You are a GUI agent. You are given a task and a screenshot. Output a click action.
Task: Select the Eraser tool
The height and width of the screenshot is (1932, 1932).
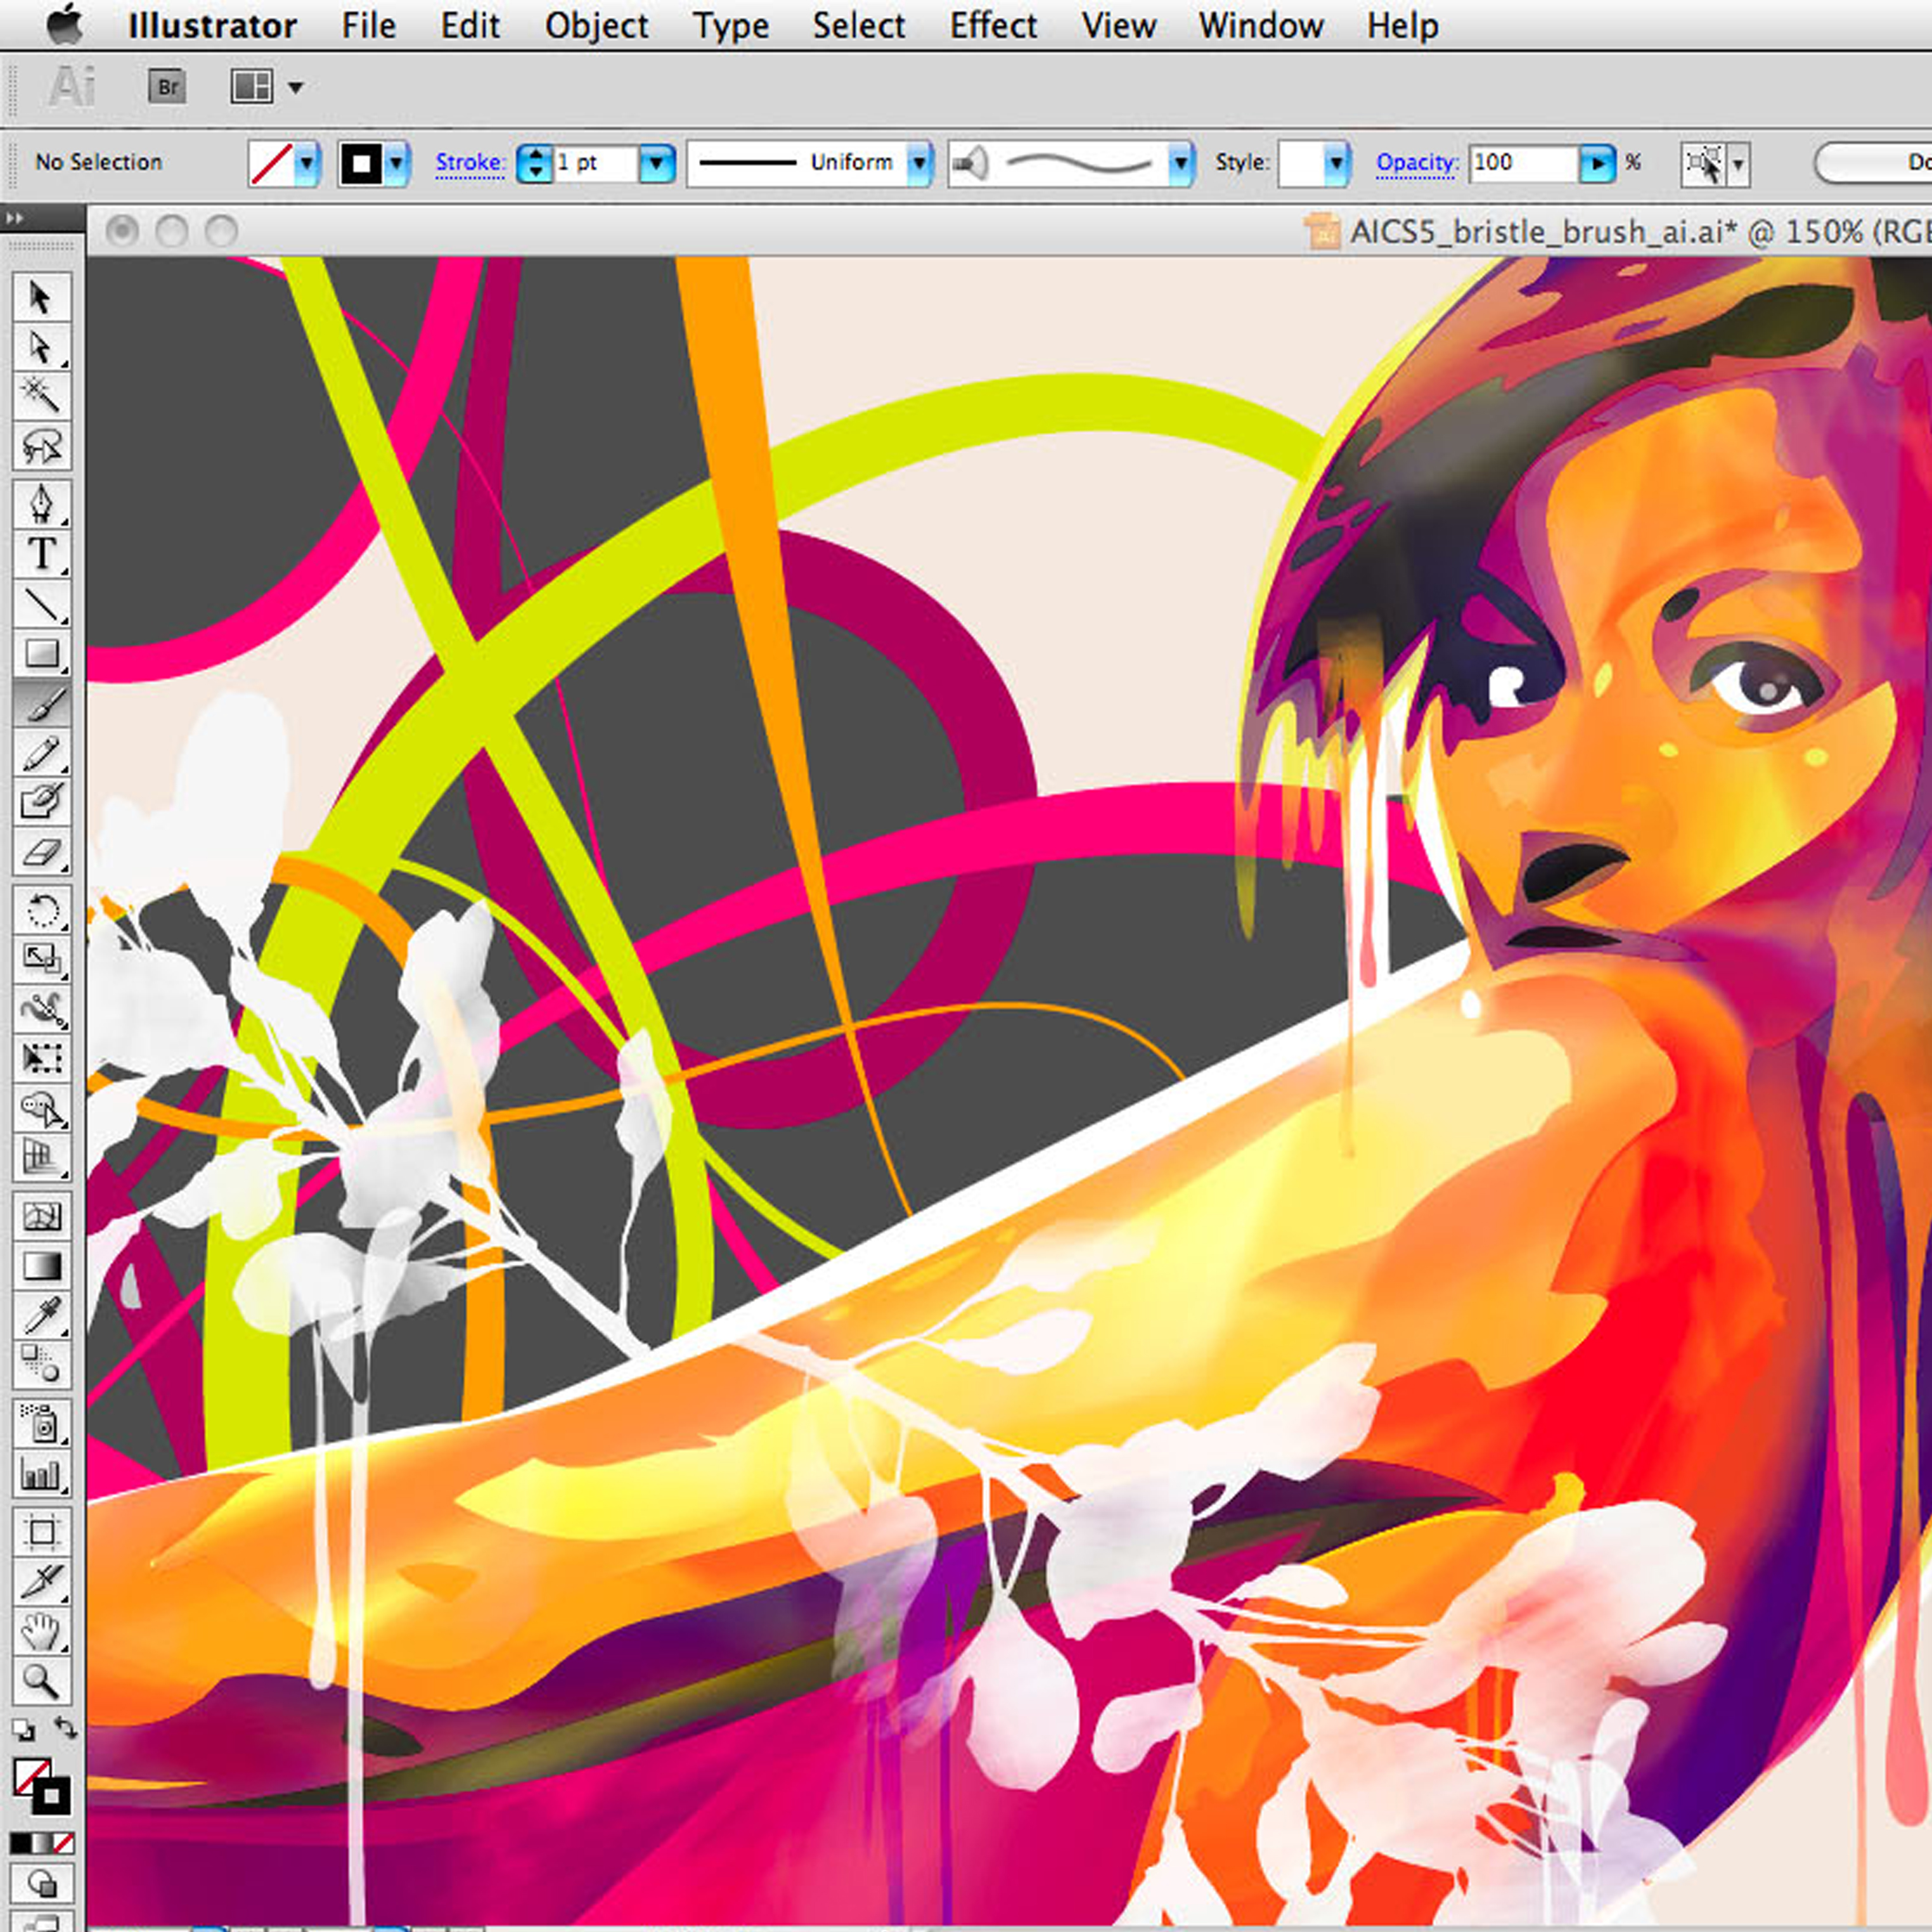(41, 853)
